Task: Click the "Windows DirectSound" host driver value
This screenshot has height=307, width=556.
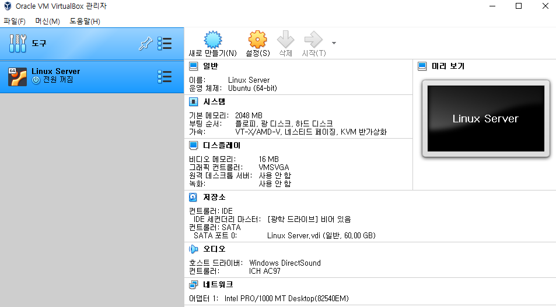Action: click(285, 263)
